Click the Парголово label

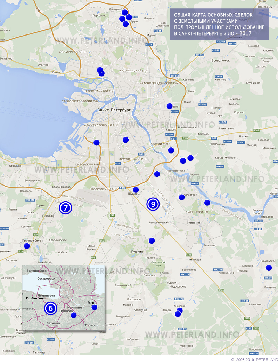tap(99, 15)
